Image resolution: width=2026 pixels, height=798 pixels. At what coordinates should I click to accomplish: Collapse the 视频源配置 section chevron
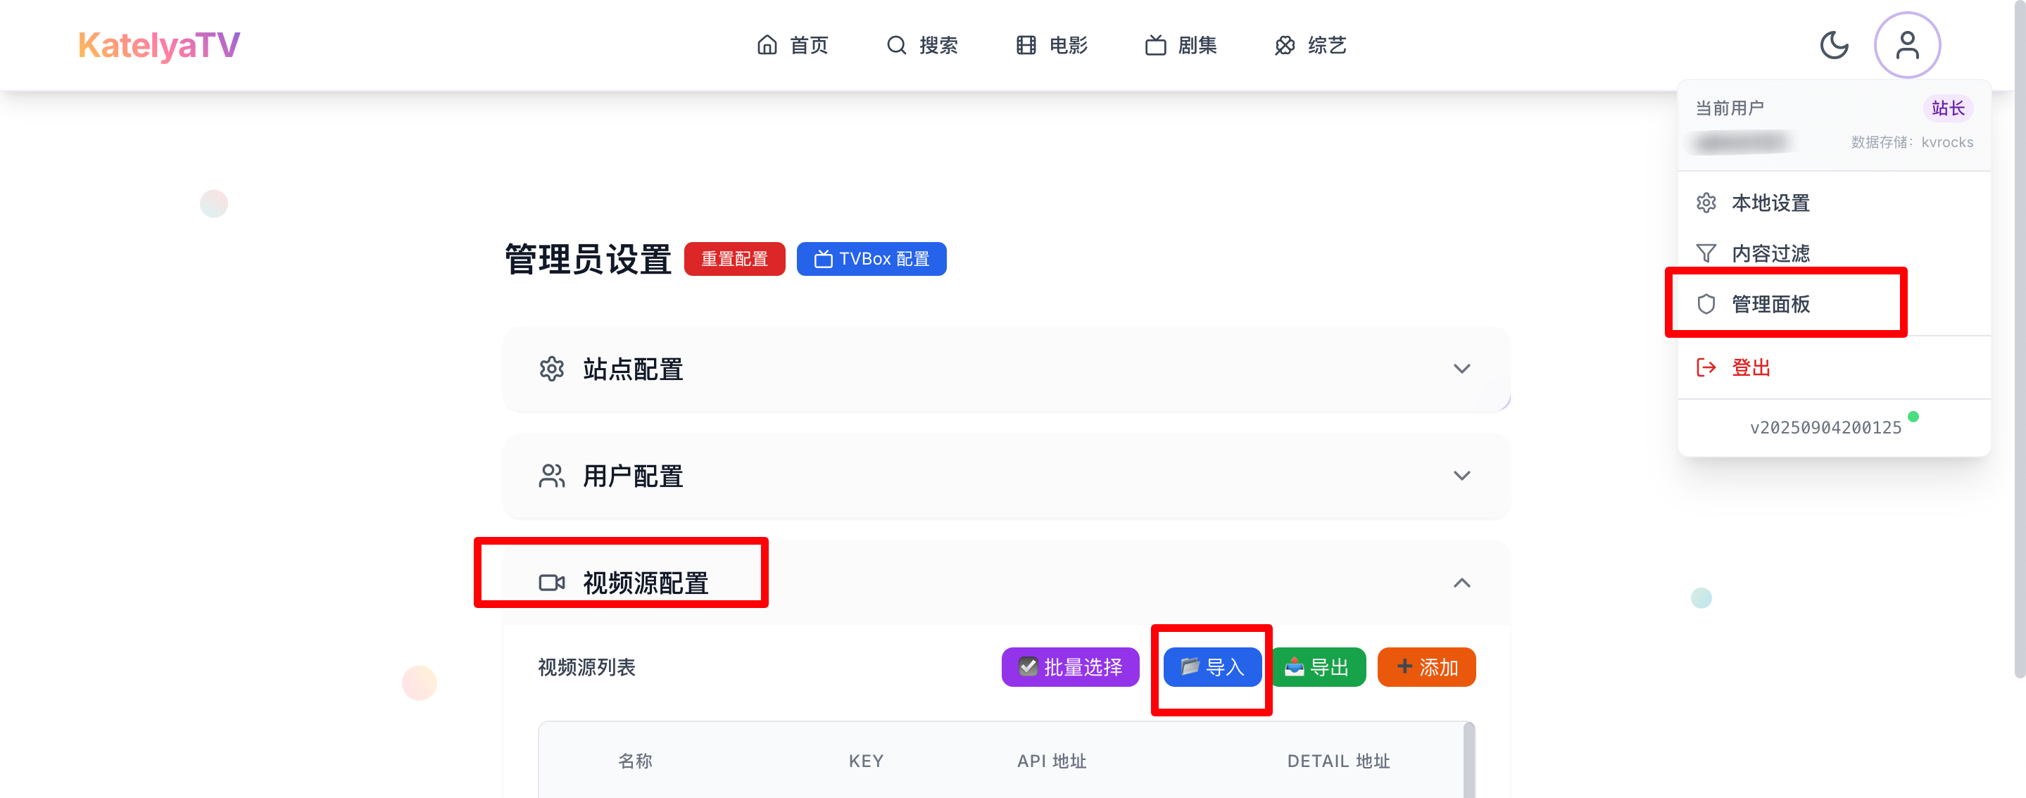1461,583
